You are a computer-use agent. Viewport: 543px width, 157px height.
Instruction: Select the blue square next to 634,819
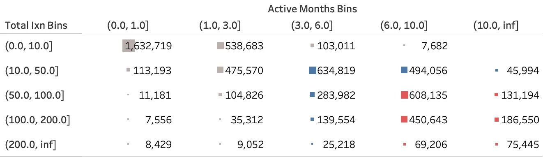point(313,70)
